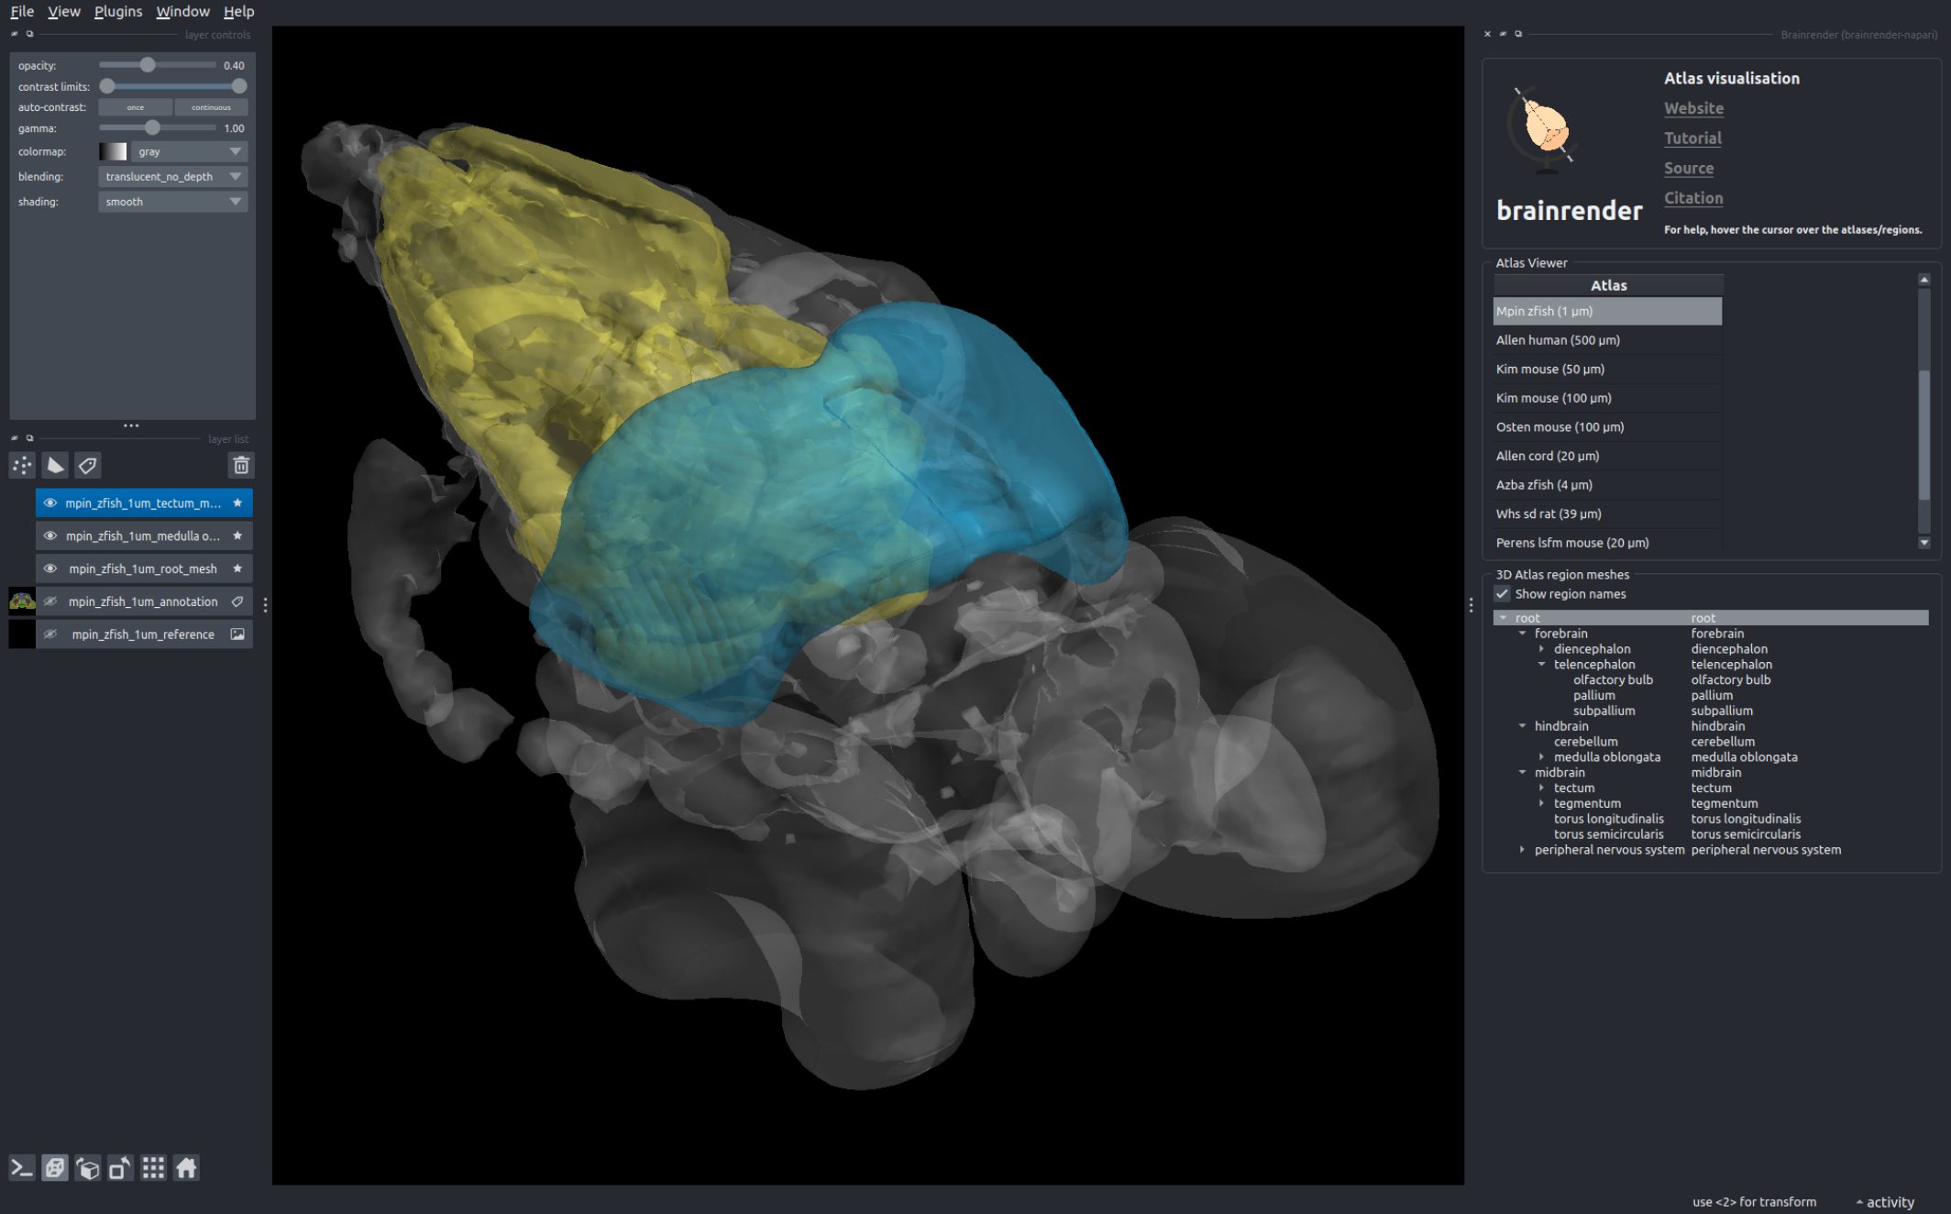The image size is (1951, 1214).
Task: Show the mpin_zfish_1um_annotation layer
Action: click(x=50, y=601)
